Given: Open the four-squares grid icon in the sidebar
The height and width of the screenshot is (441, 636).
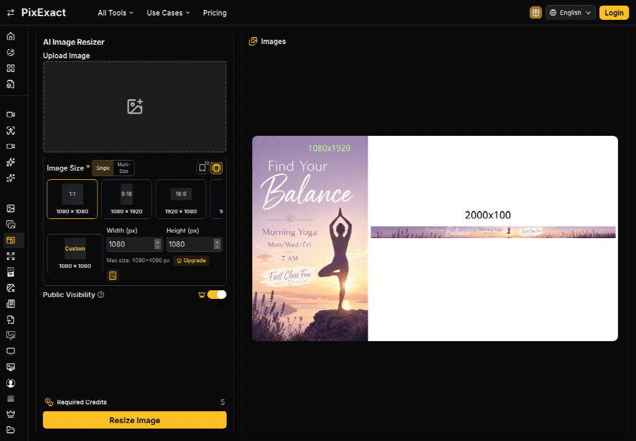Looking at the screenshot, I should (x=11, y=68).
